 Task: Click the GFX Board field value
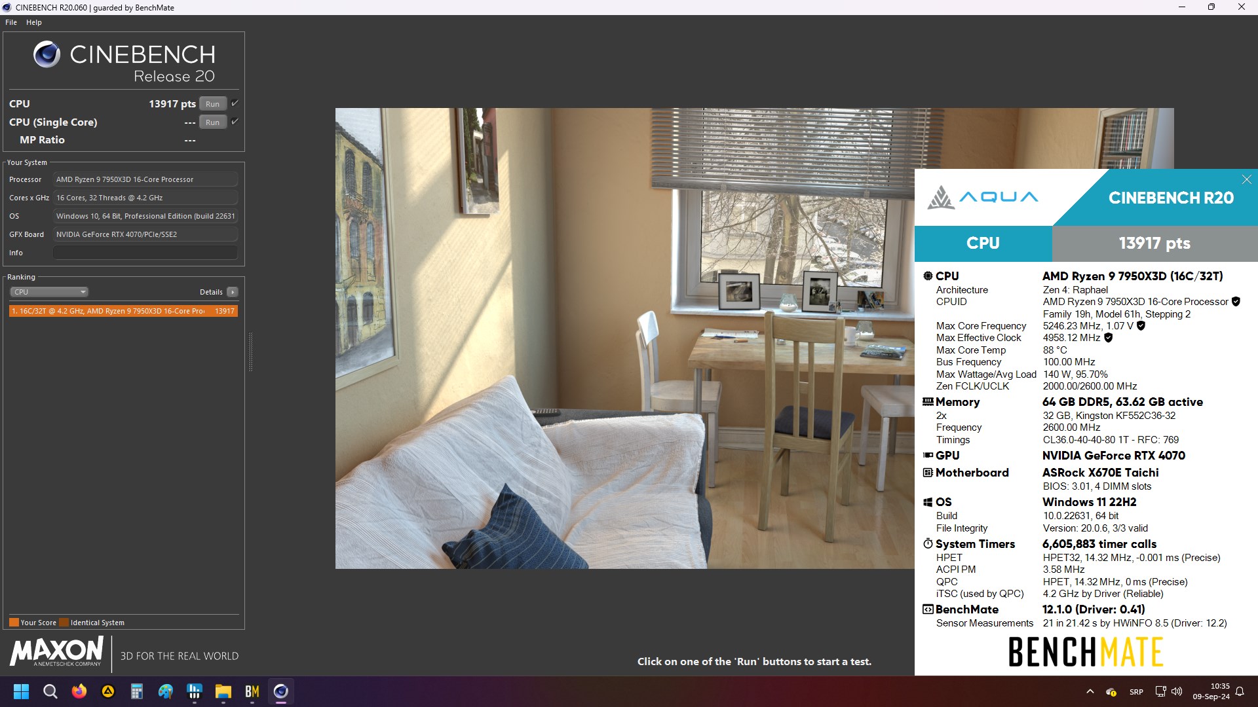point(145,234)
